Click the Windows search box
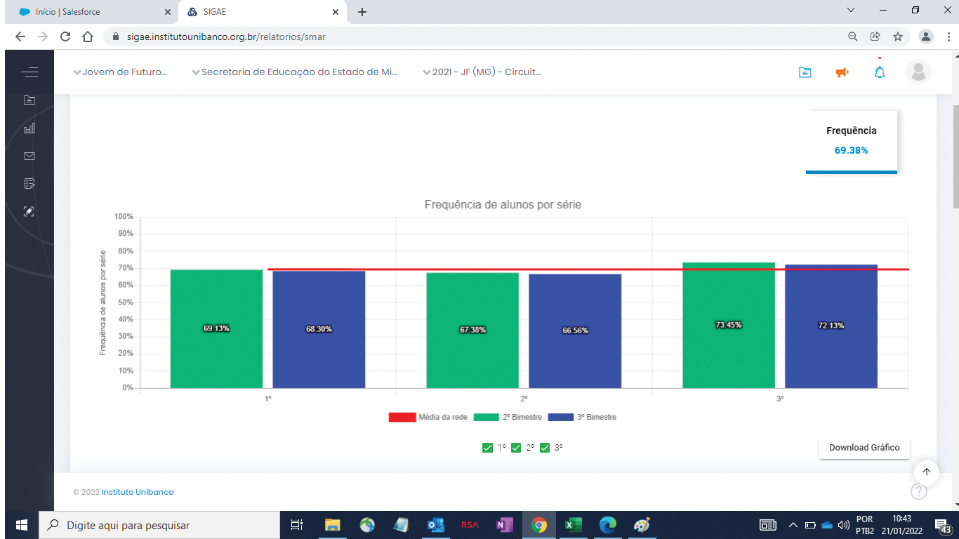959x539 pixels. pyautogui.click(x=159, y=525)
